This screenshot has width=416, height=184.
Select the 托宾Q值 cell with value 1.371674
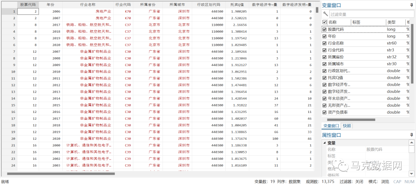click(x=237, y=138)
